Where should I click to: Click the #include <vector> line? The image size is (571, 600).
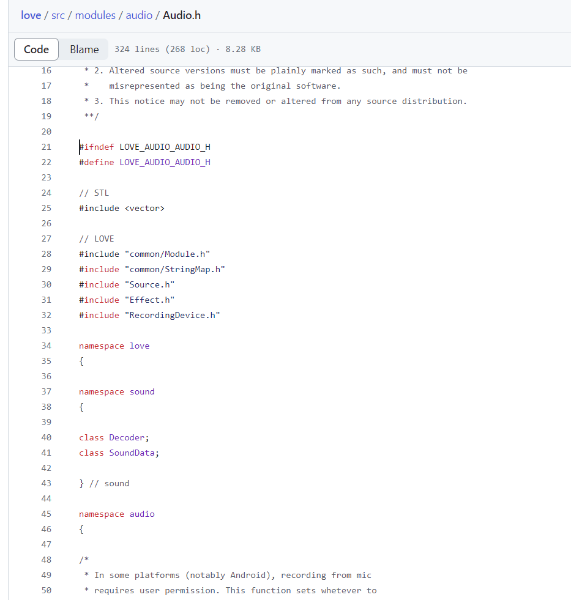pyautogui.click(x=122, y=208)
